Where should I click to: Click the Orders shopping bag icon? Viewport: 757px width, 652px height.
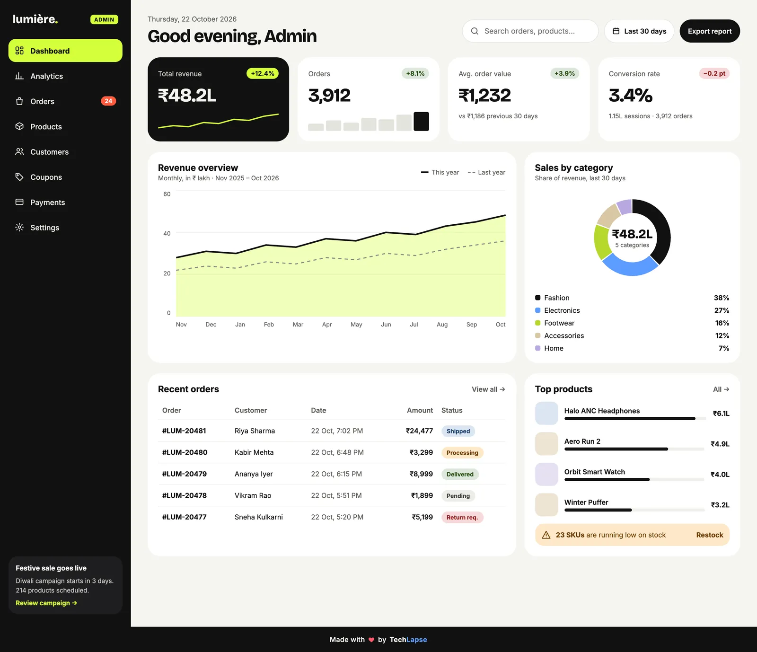(19, 101)
